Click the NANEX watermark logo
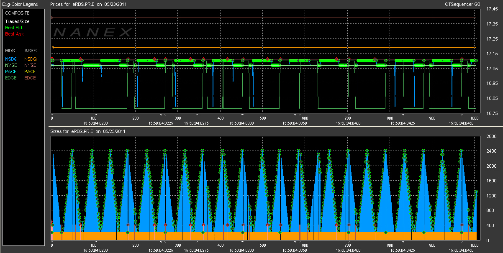This screenshot has height=253, width=503. 93,32
